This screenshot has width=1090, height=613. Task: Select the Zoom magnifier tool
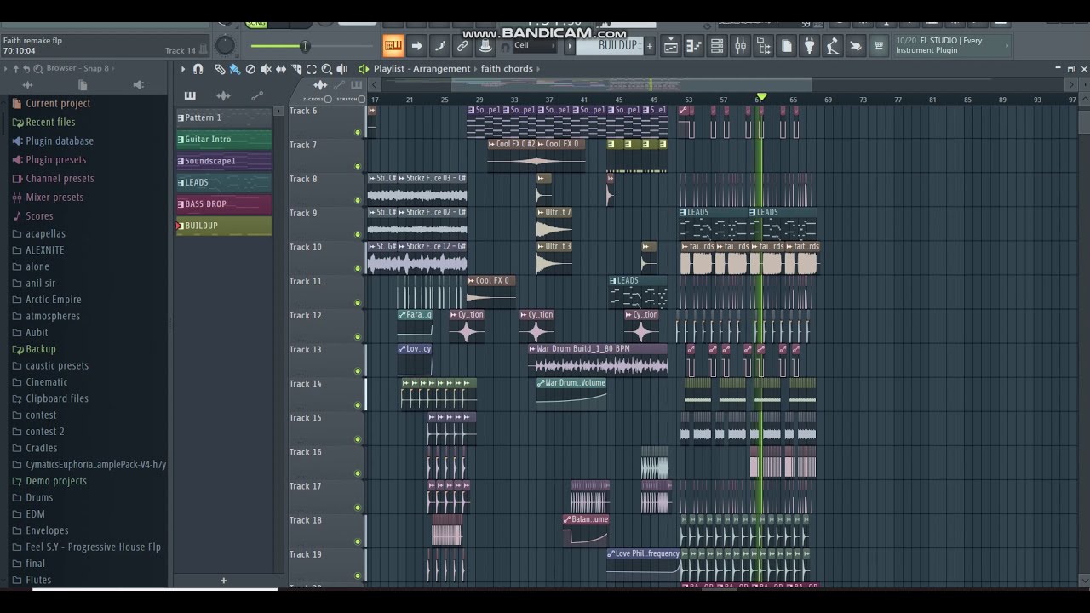point(327,69)
